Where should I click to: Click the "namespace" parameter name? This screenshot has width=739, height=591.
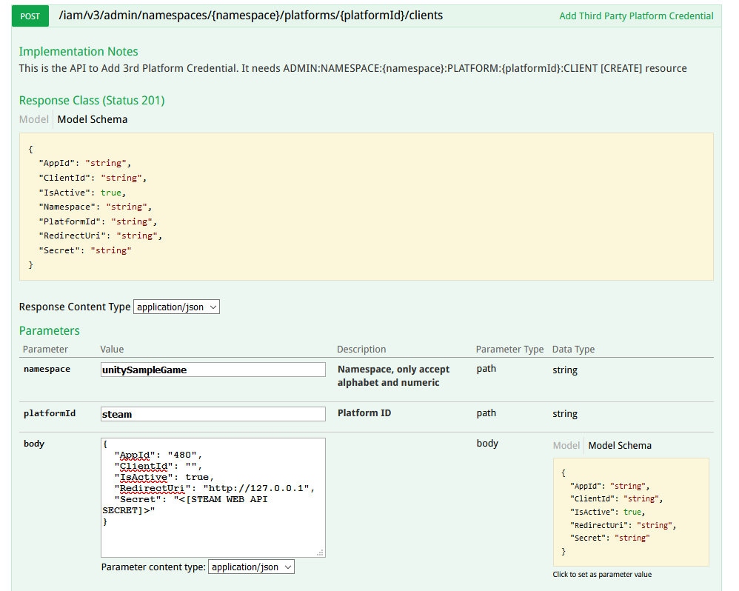47,369
